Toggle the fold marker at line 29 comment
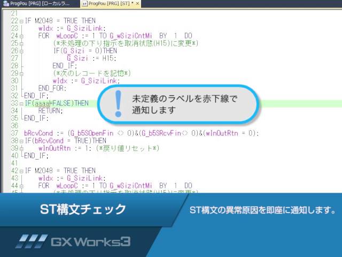342x257 pixels. (x=21, y=74)
